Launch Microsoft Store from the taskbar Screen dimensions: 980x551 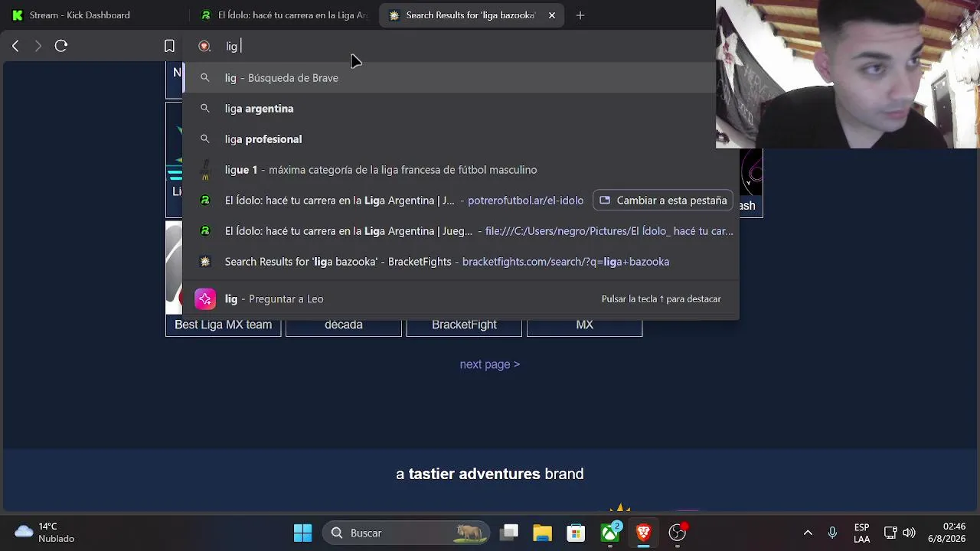pos(576,533)
